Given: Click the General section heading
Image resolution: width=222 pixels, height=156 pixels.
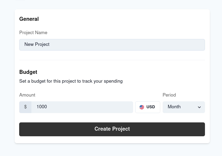Looking at the screenshot, I should point(29,19).
